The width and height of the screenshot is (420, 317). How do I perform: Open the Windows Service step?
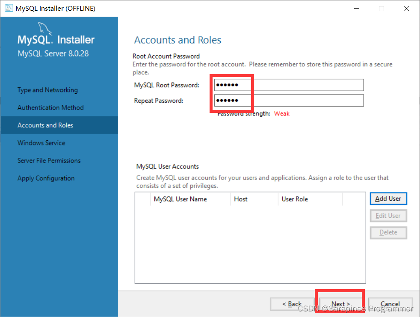coord(41,142)
